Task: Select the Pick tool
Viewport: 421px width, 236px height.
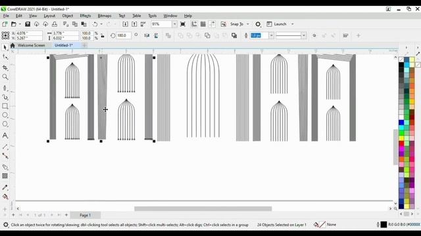Action: coord(5,48)
